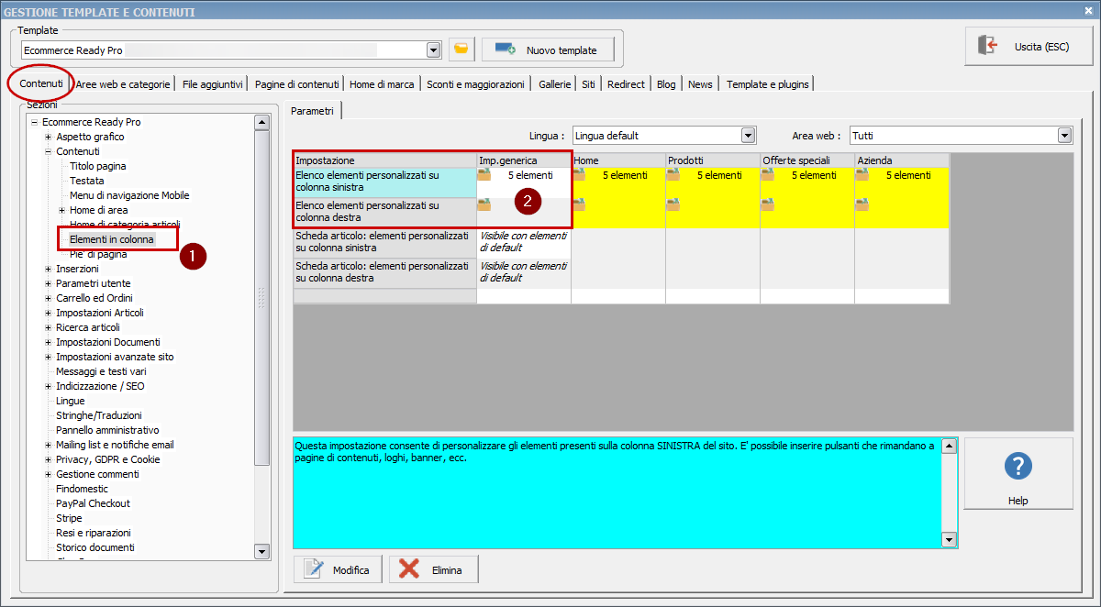
Task: Click Offerte speciali icon, colonna destra row
Action: (x=768, y=205)
